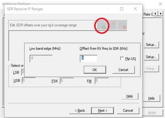Edit the selected SDR offset range
This screenshot has width=165, height=118.
(x=112, y=25)
